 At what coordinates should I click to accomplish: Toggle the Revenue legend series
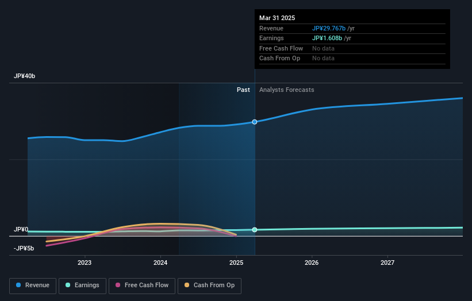[x=33, y=285]
